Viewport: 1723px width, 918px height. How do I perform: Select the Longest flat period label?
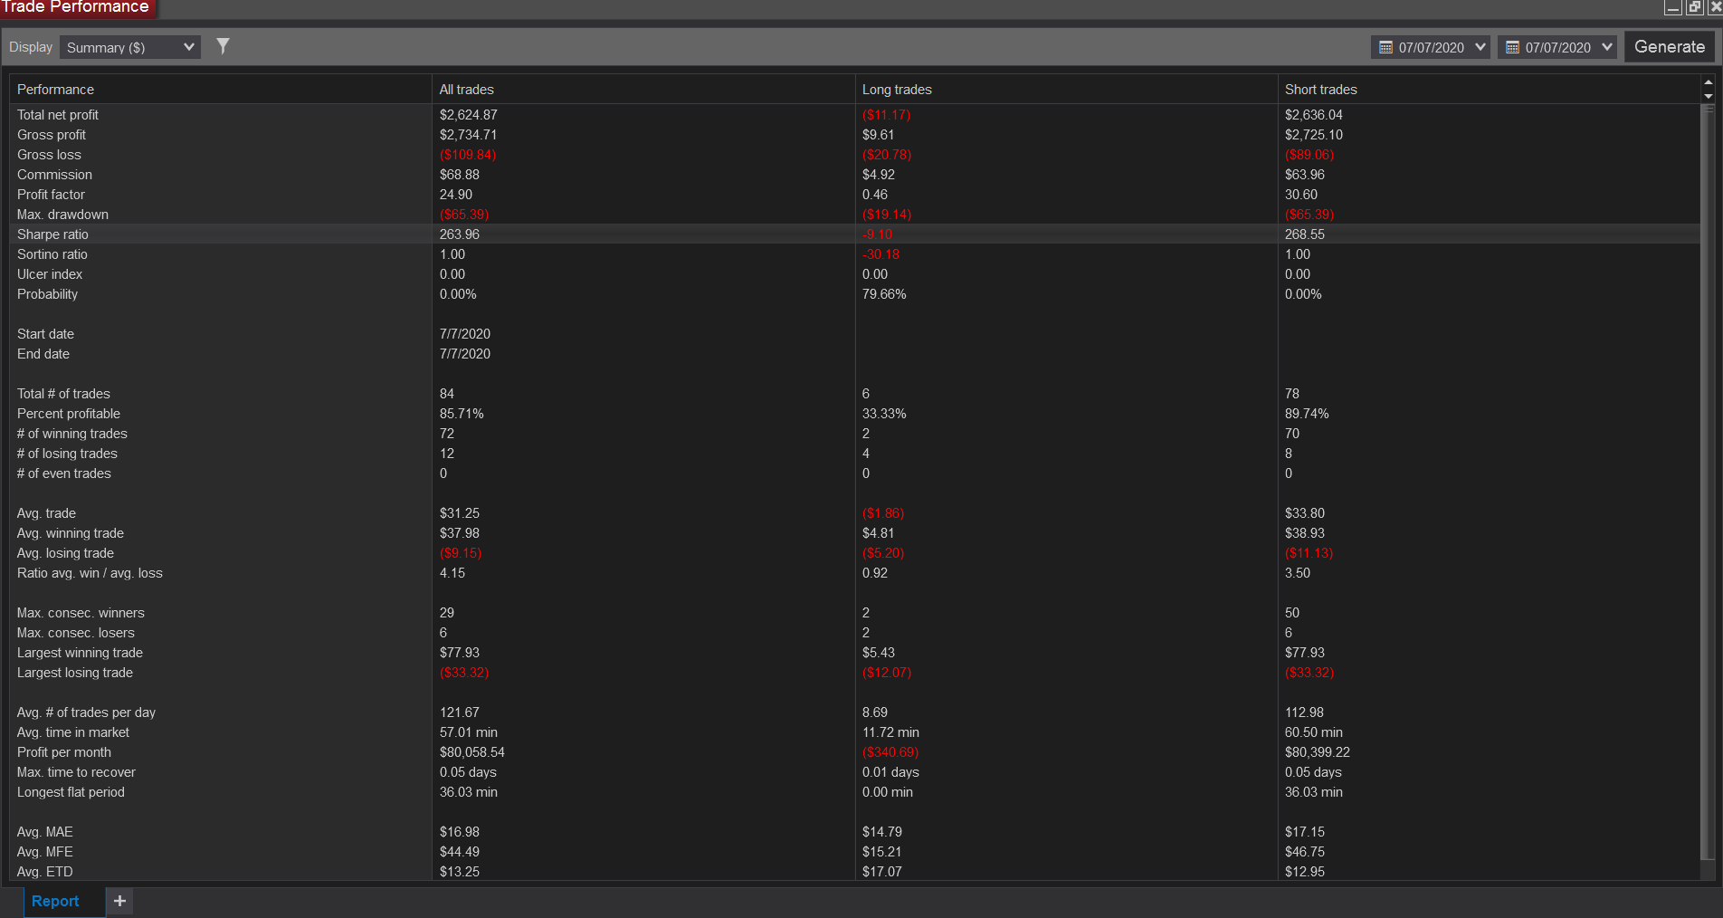point(71,792)
